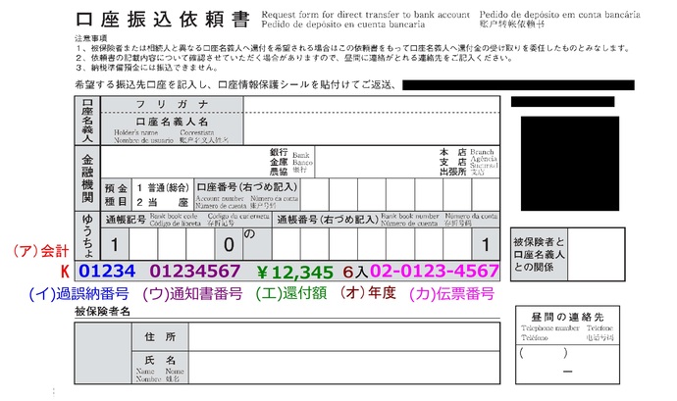
Task: Click the 預金種目 label cell
Action: 116,195
